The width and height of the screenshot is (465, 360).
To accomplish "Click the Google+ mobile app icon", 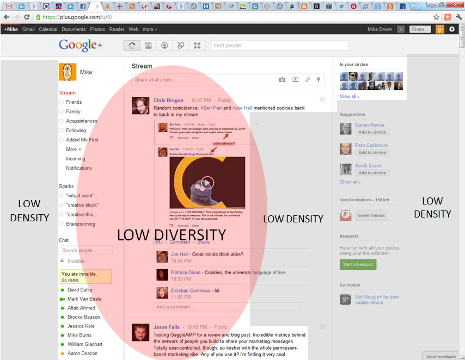I will (x=346, y=299).
